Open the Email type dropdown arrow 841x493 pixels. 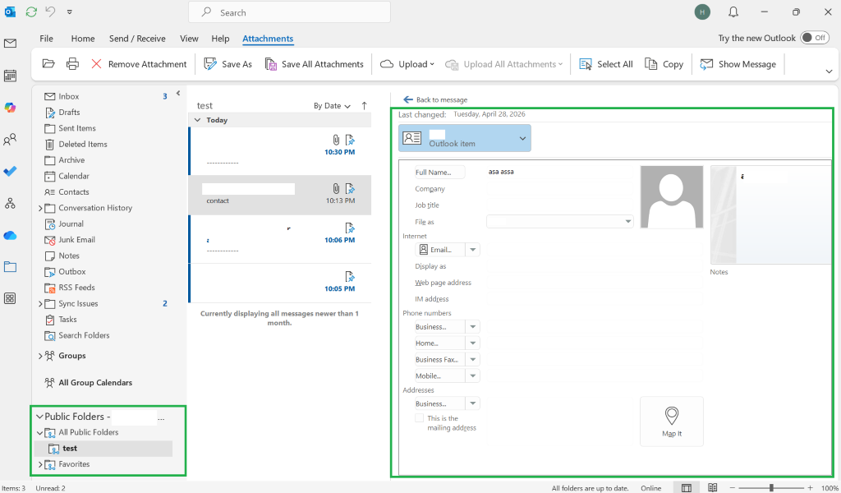point(472,250)
